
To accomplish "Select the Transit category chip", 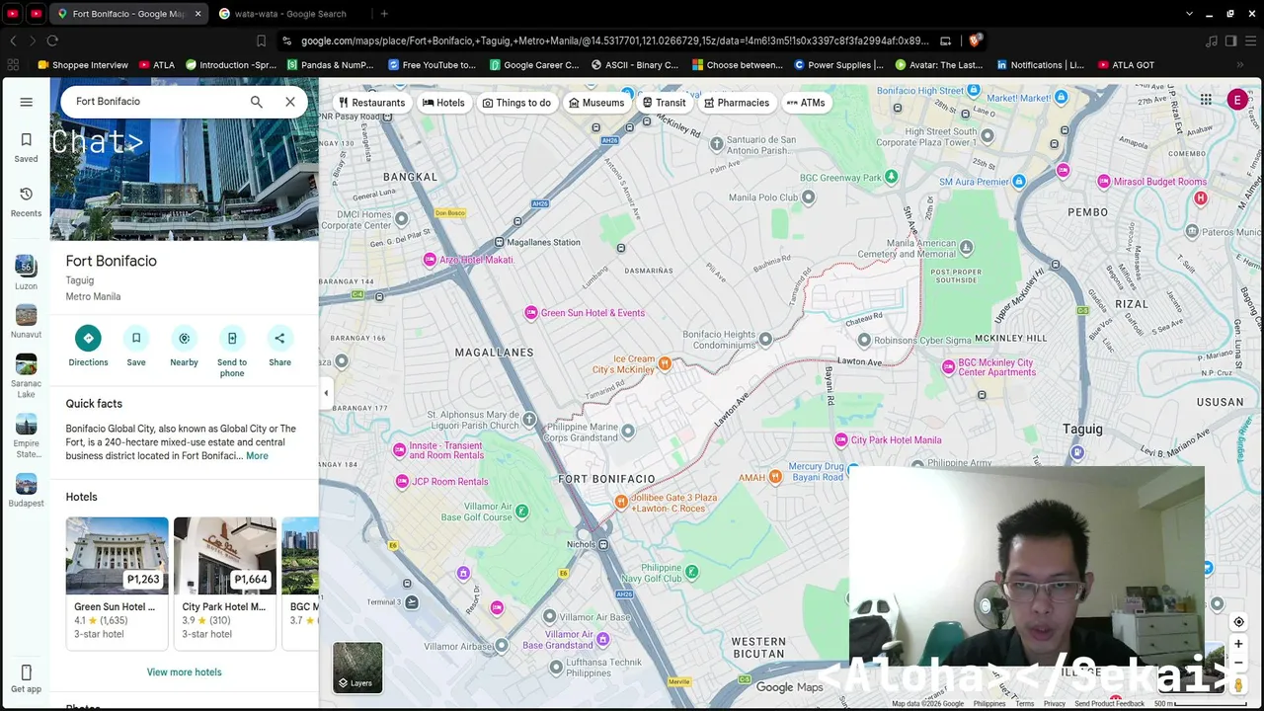I will (x=664, y=103).
